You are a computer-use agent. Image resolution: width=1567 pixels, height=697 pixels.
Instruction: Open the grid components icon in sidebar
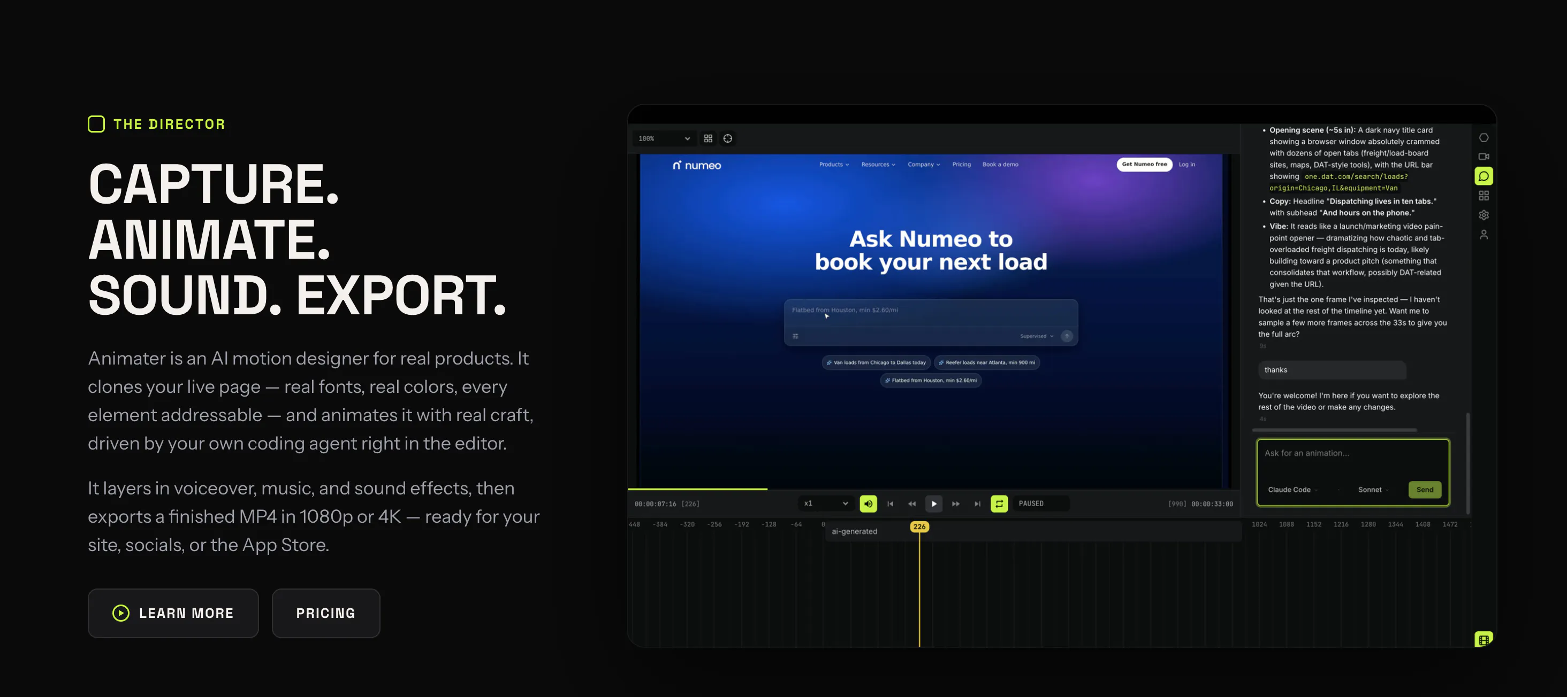pos(1484,196)
